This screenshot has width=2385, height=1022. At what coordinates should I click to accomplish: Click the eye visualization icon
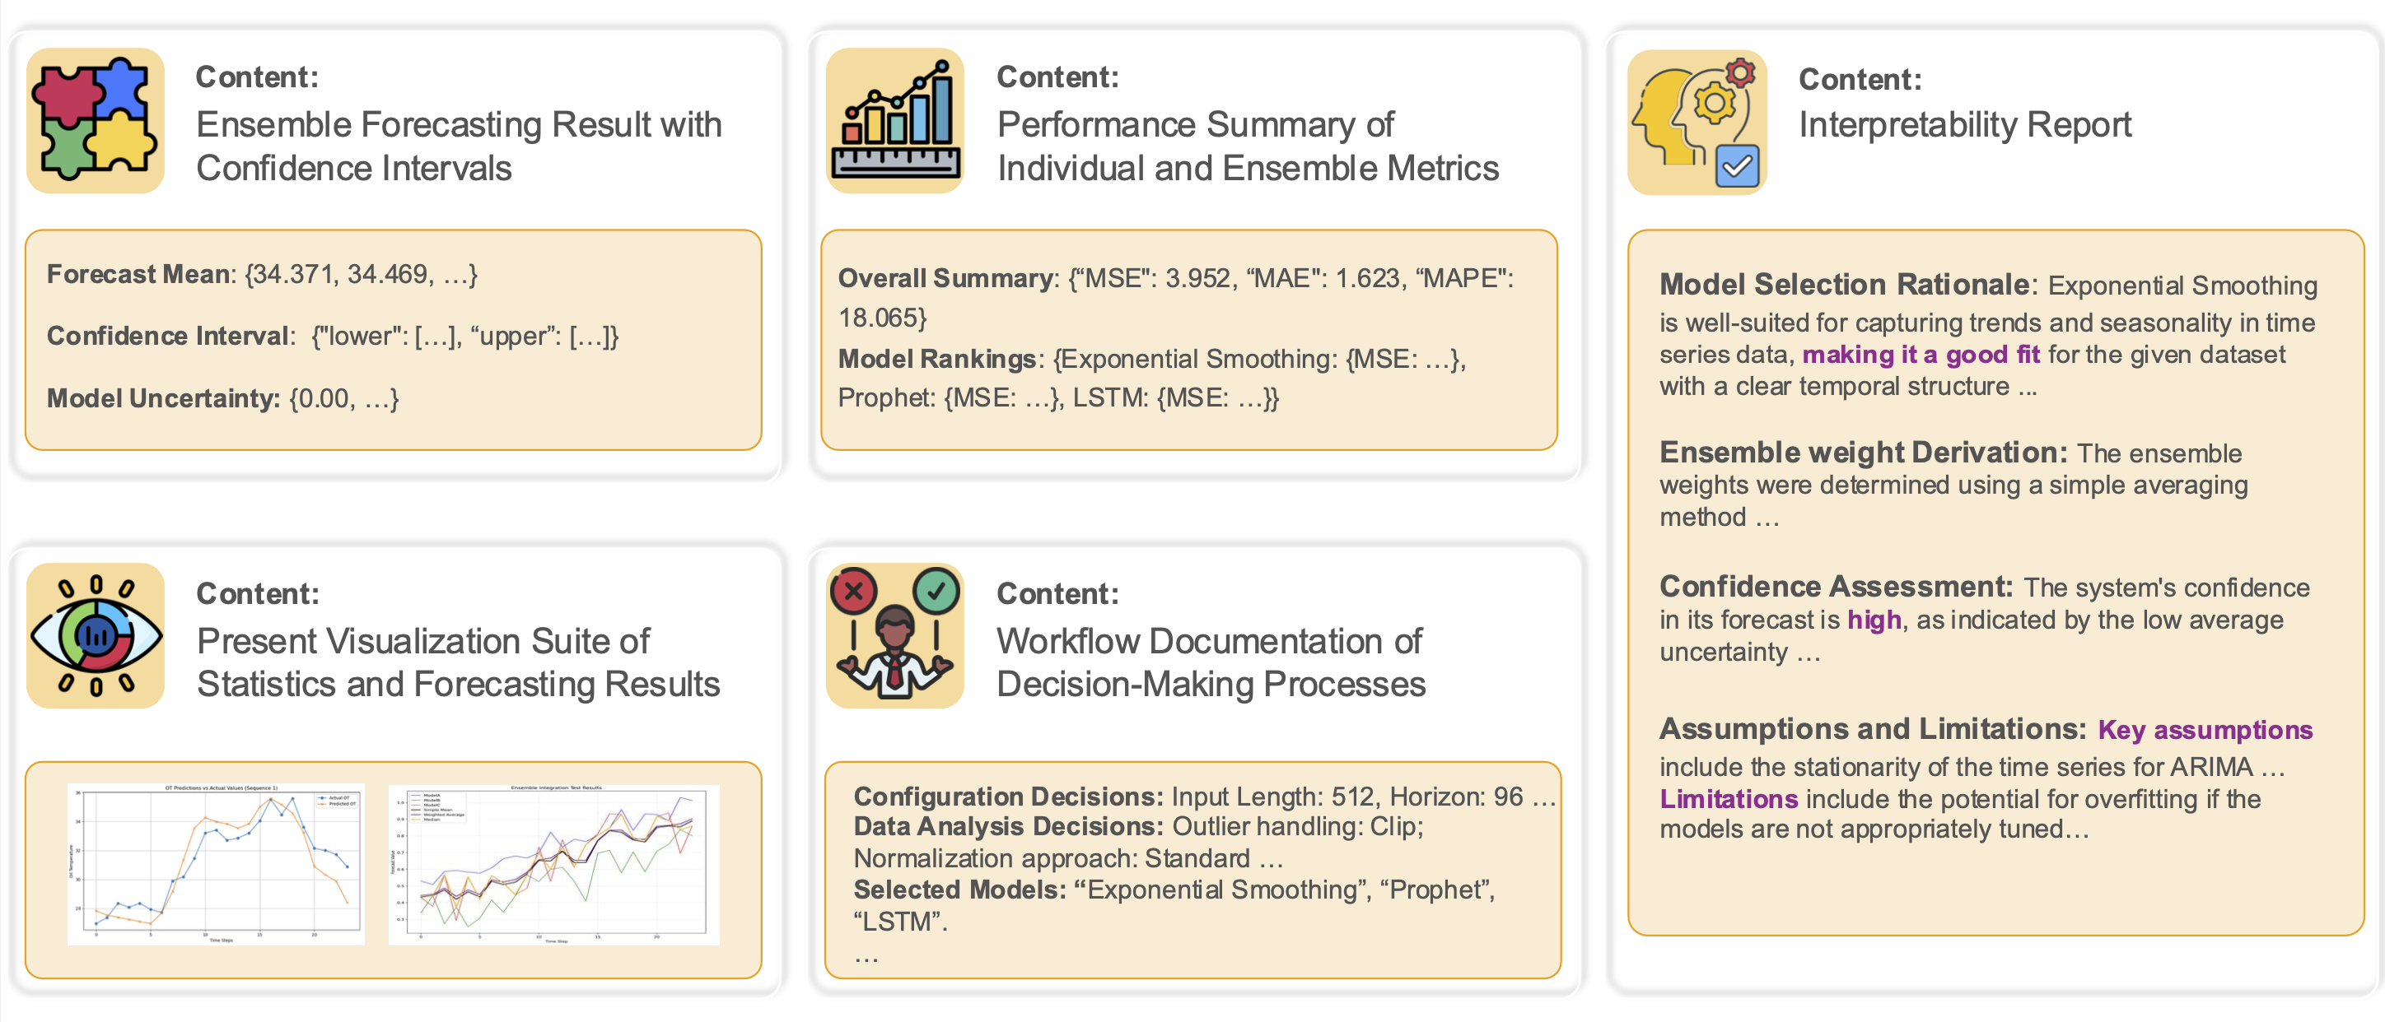click(96, 635)
